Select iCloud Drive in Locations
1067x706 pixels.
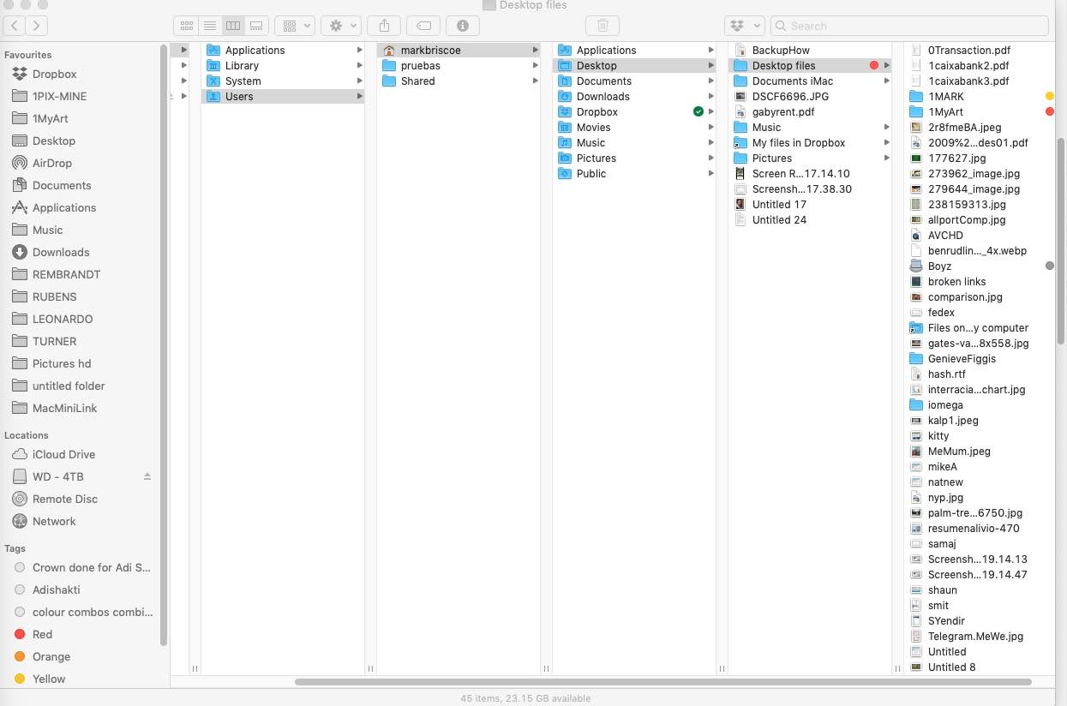(x=63, y=454)
